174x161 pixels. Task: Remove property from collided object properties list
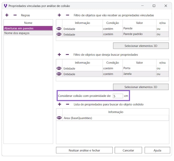click(67, 104)
